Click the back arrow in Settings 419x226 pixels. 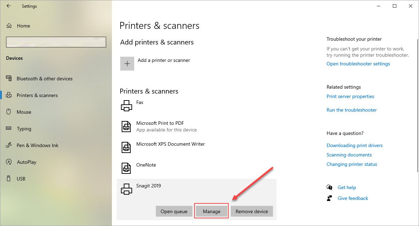[x=9, y=6]
